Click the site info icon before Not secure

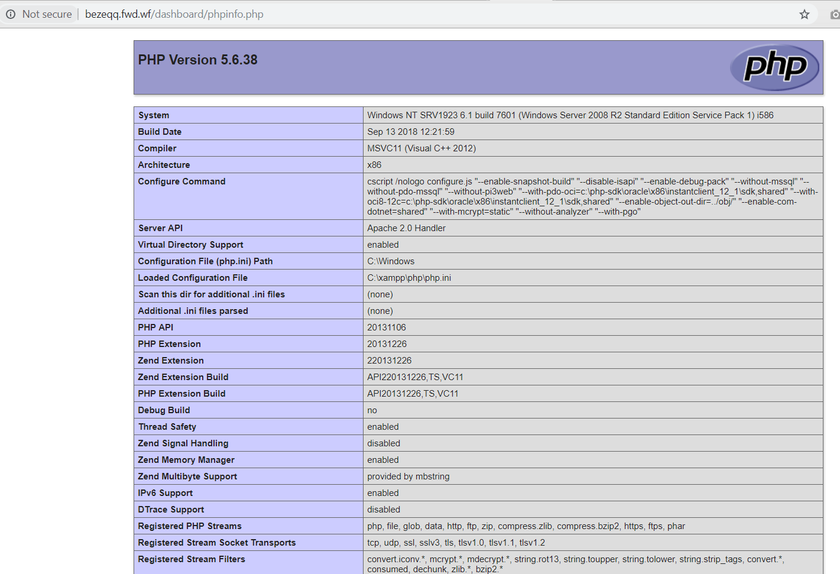[x=11, y=14]
